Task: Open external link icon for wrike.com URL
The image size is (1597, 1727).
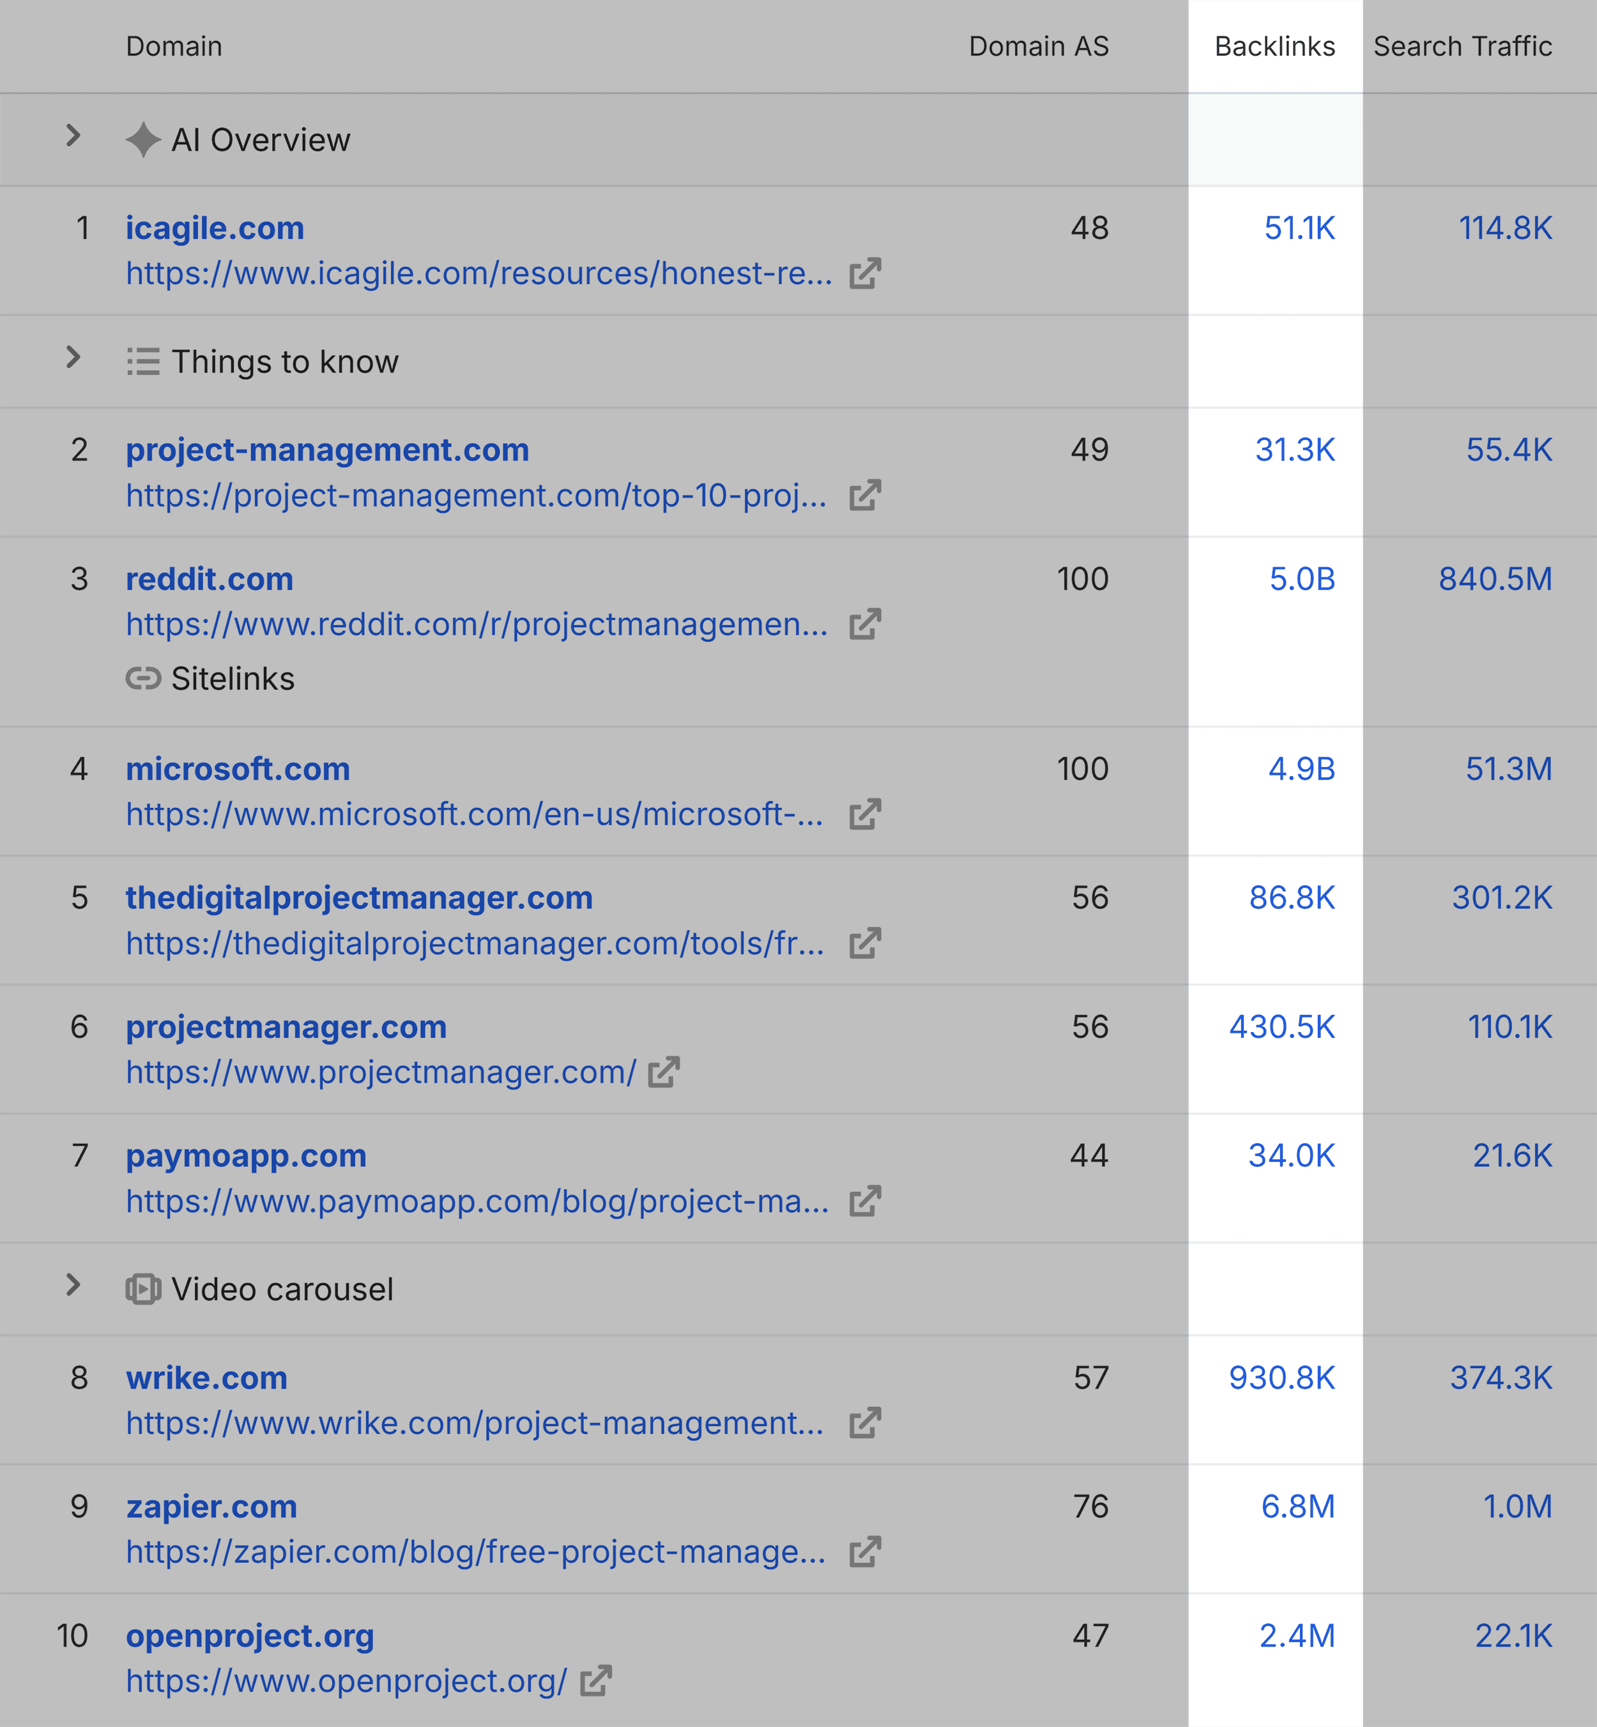Action: [865, 1424]
